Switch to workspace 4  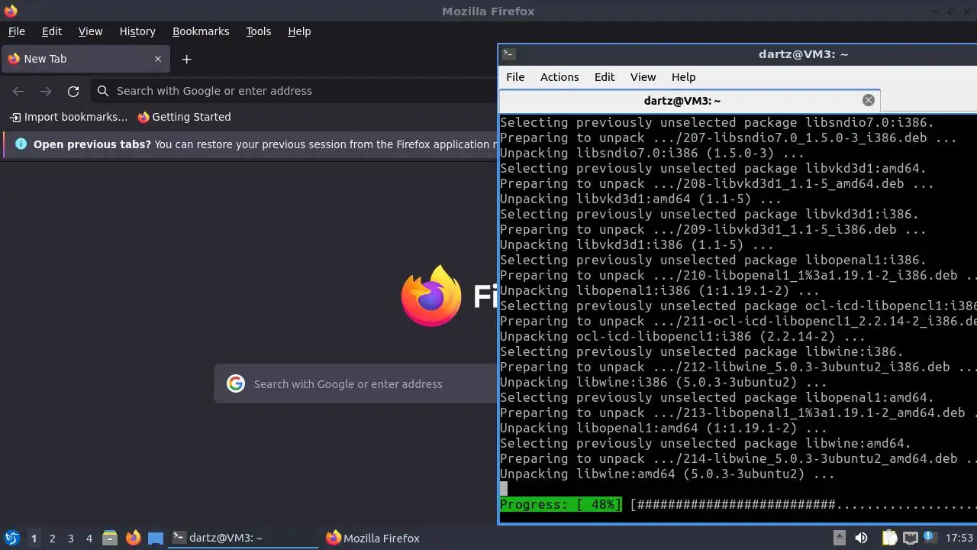point(89,539)
